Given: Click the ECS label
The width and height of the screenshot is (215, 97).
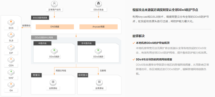Looking at the screenshot, I should point(11,28).
